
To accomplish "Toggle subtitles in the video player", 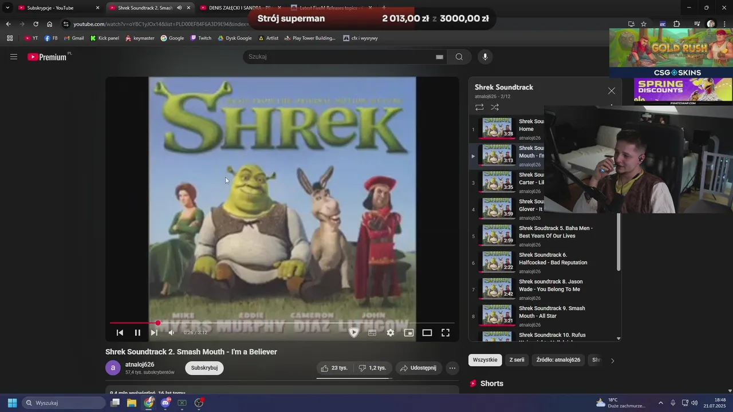I will point(372,332).
